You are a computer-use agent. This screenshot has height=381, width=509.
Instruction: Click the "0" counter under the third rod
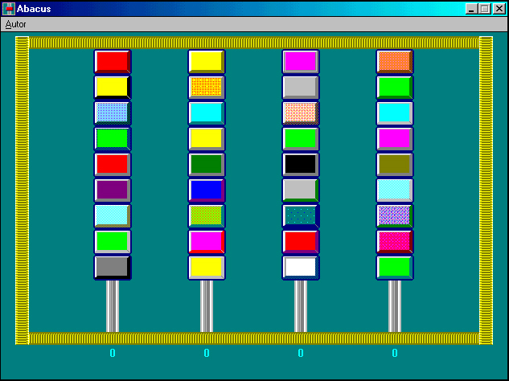coord(301,353)
